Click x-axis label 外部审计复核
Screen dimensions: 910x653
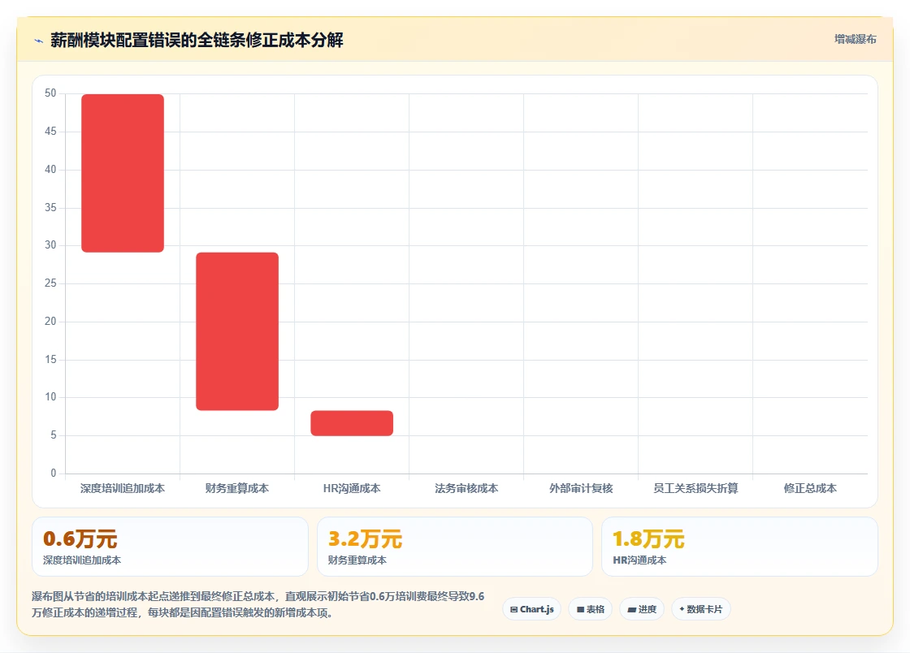coord(581,488)
